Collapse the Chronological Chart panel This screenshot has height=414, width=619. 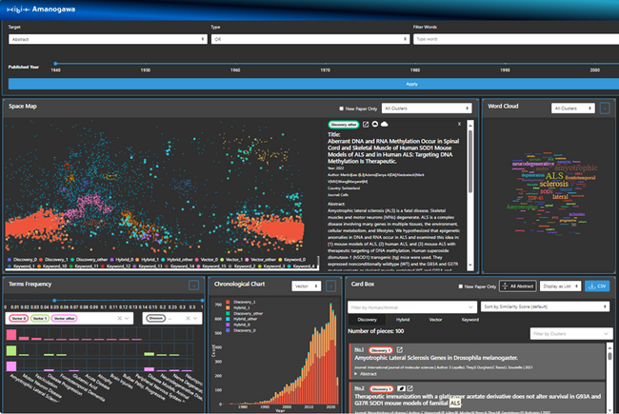(x=330, y=286)
